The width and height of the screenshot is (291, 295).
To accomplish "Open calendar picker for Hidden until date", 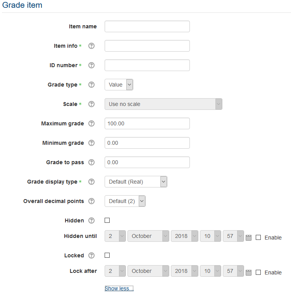I will coord(249,238).
